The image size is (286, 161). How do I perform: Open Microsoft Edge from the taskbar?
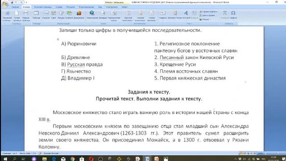[x=54, y=159]
